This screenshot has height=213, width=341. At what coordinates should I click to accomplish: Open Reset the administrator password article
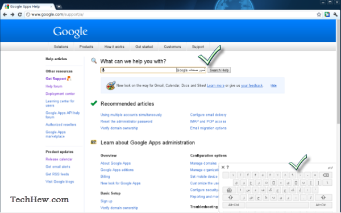click(x=126, y=122)
